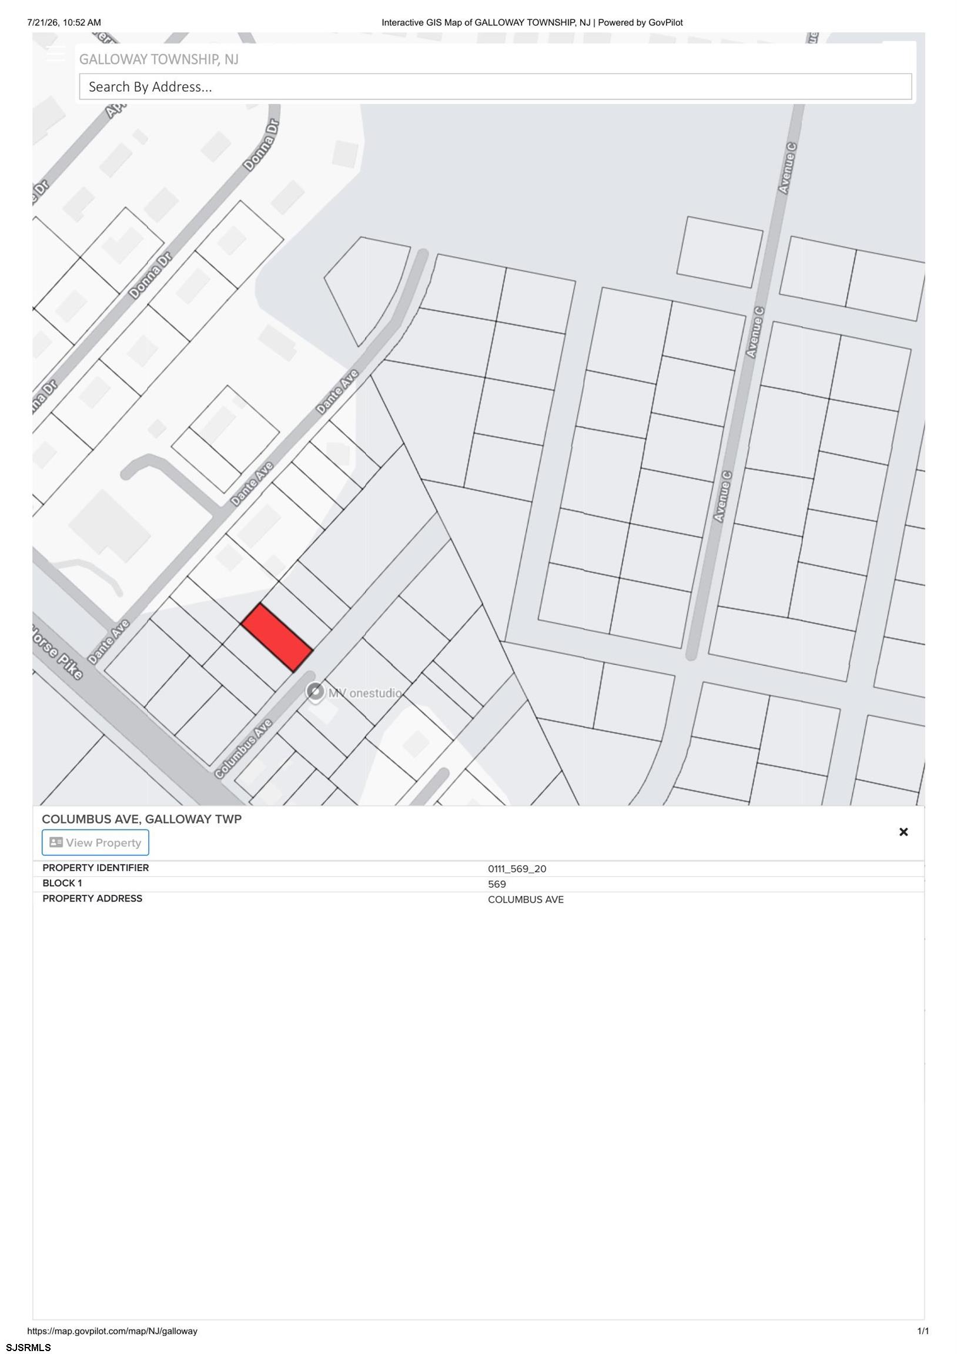Click the MV onestudio place label
This screenshot has height=1354, width=957.
pyautogui.click(x=365, y=693)
